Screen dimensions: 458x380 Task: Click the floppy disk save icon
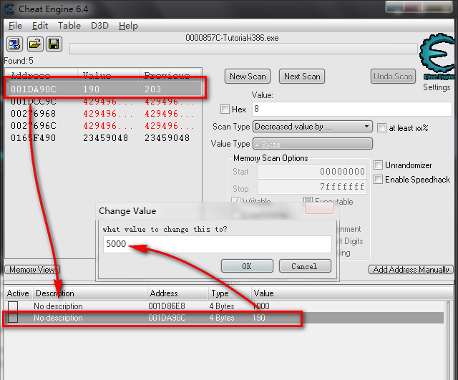pos(54,44)
